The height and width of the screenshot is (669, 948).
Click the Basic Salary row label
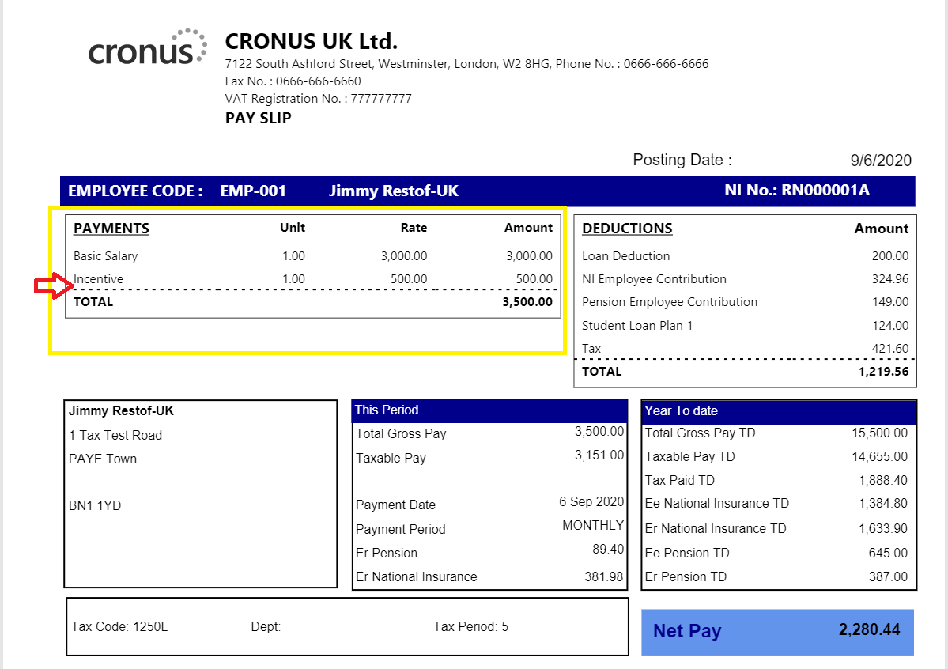point(106,256)
